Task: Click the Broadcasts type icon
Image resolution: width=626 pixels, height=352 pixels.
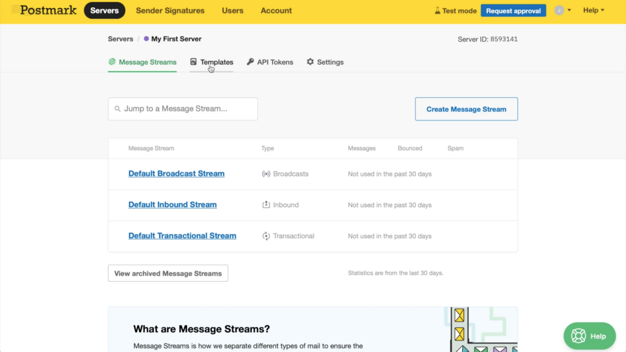Action: coord(266,174)
